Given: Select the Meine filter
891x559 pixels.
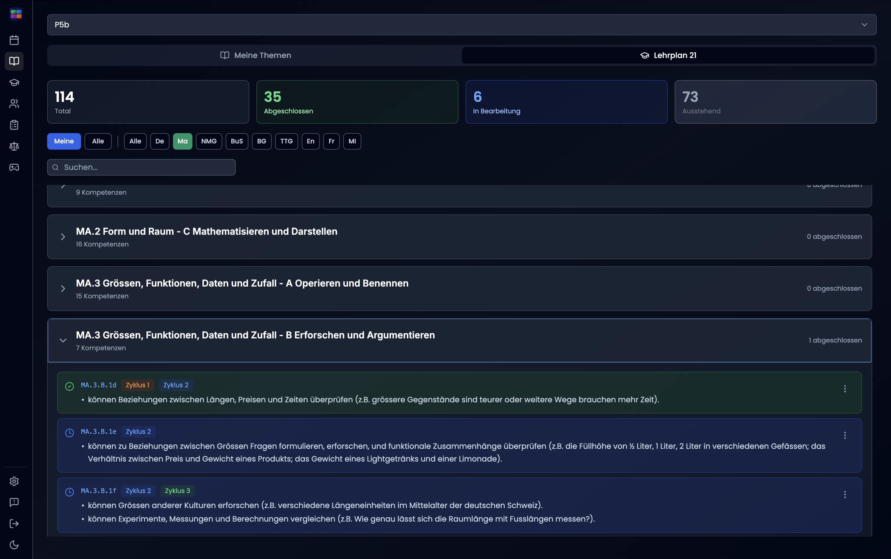Looking at the screenshot, I should click(x=64, y=141).
